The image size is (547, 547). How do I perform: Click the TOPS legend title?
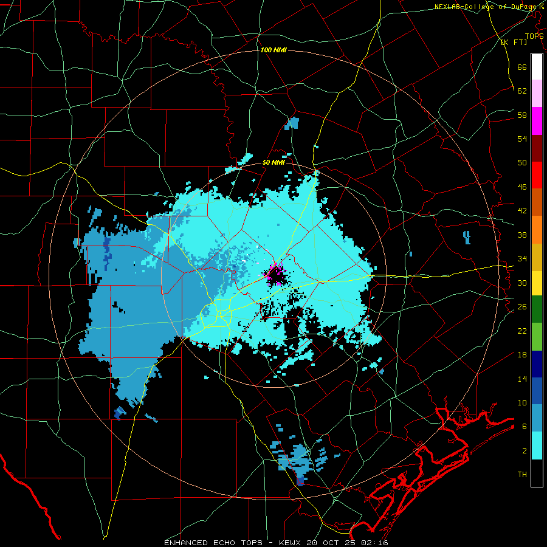click(x=534, y=36)
